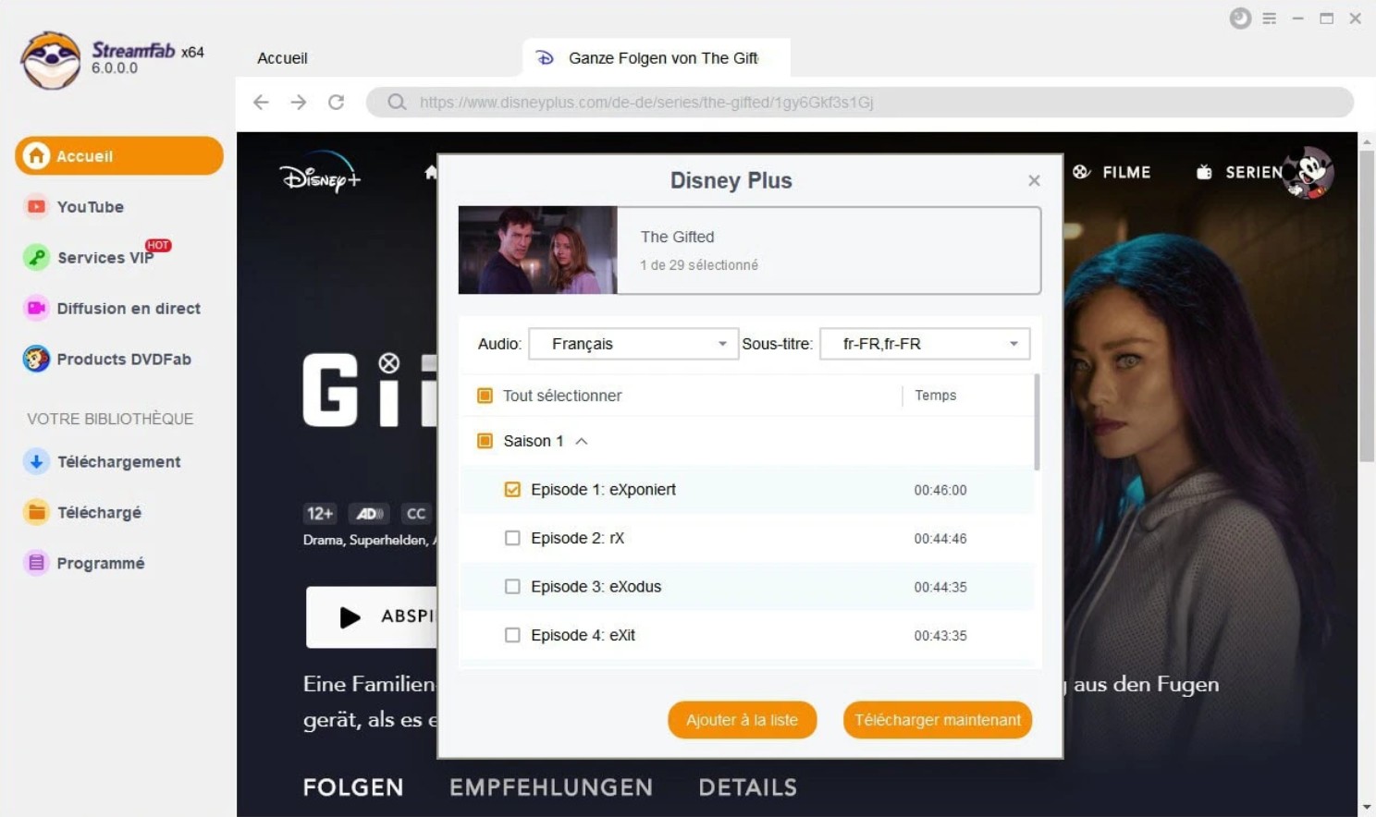The image size is (1376, 817).
Task: Click the episode list scrollbar
Action: click(1037, 422)
